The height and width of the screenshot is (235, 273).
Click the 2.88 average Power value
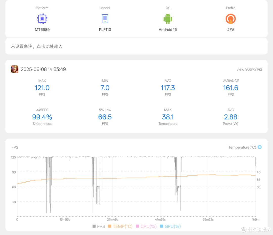coord(231,117)
